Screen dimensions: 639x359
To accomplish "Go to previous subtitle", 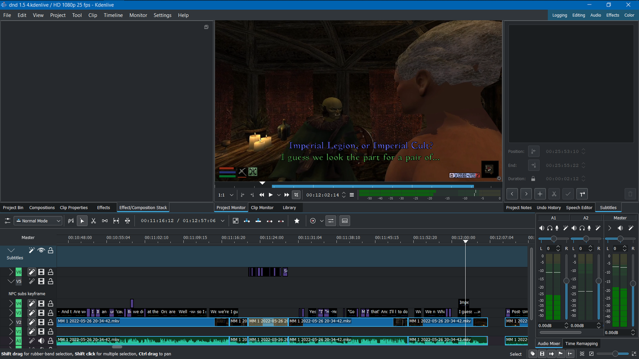I will [x=512, y=194].
